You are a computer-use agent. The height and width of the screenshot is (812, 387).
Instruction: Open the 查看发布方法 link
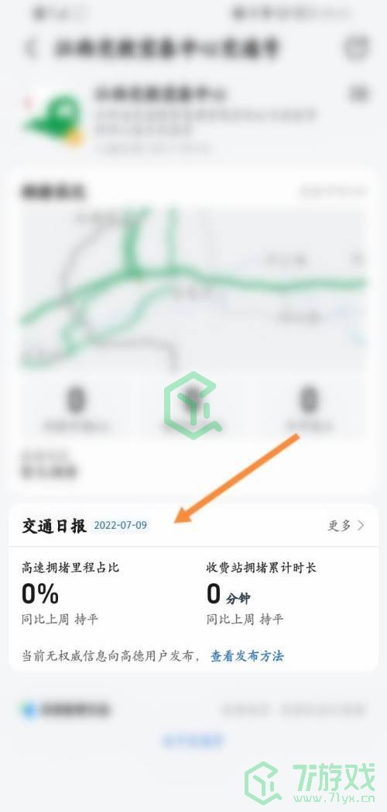coord(247,656)
